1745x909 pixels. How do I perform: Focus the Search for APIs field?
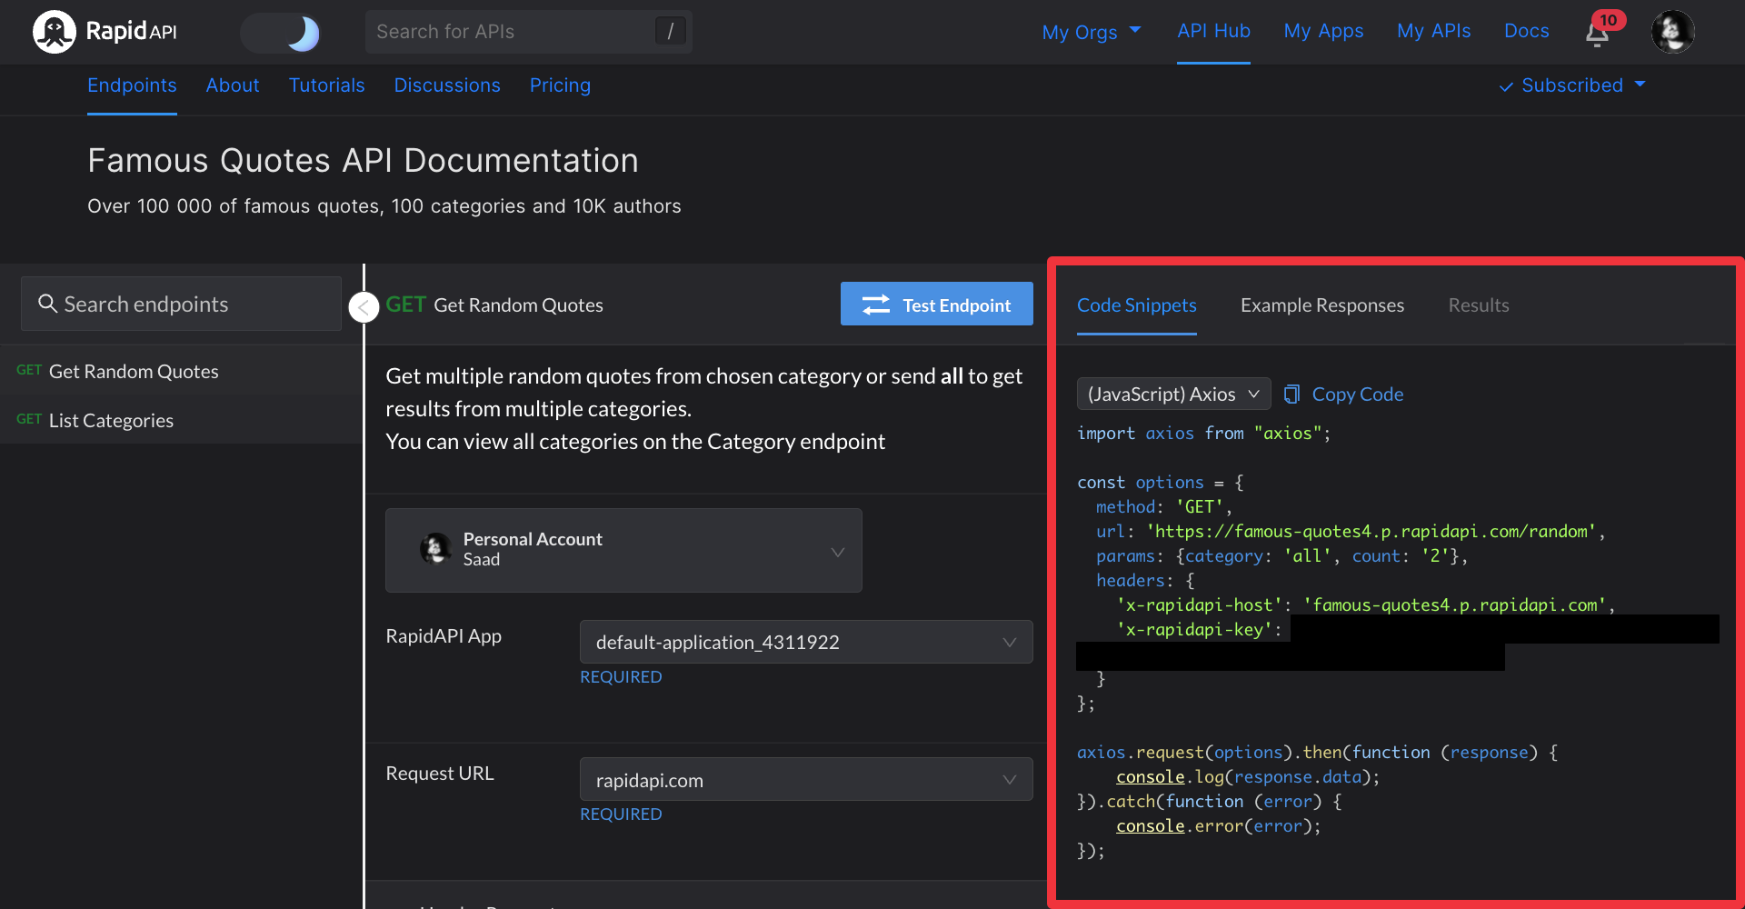[x=528, y=32]
